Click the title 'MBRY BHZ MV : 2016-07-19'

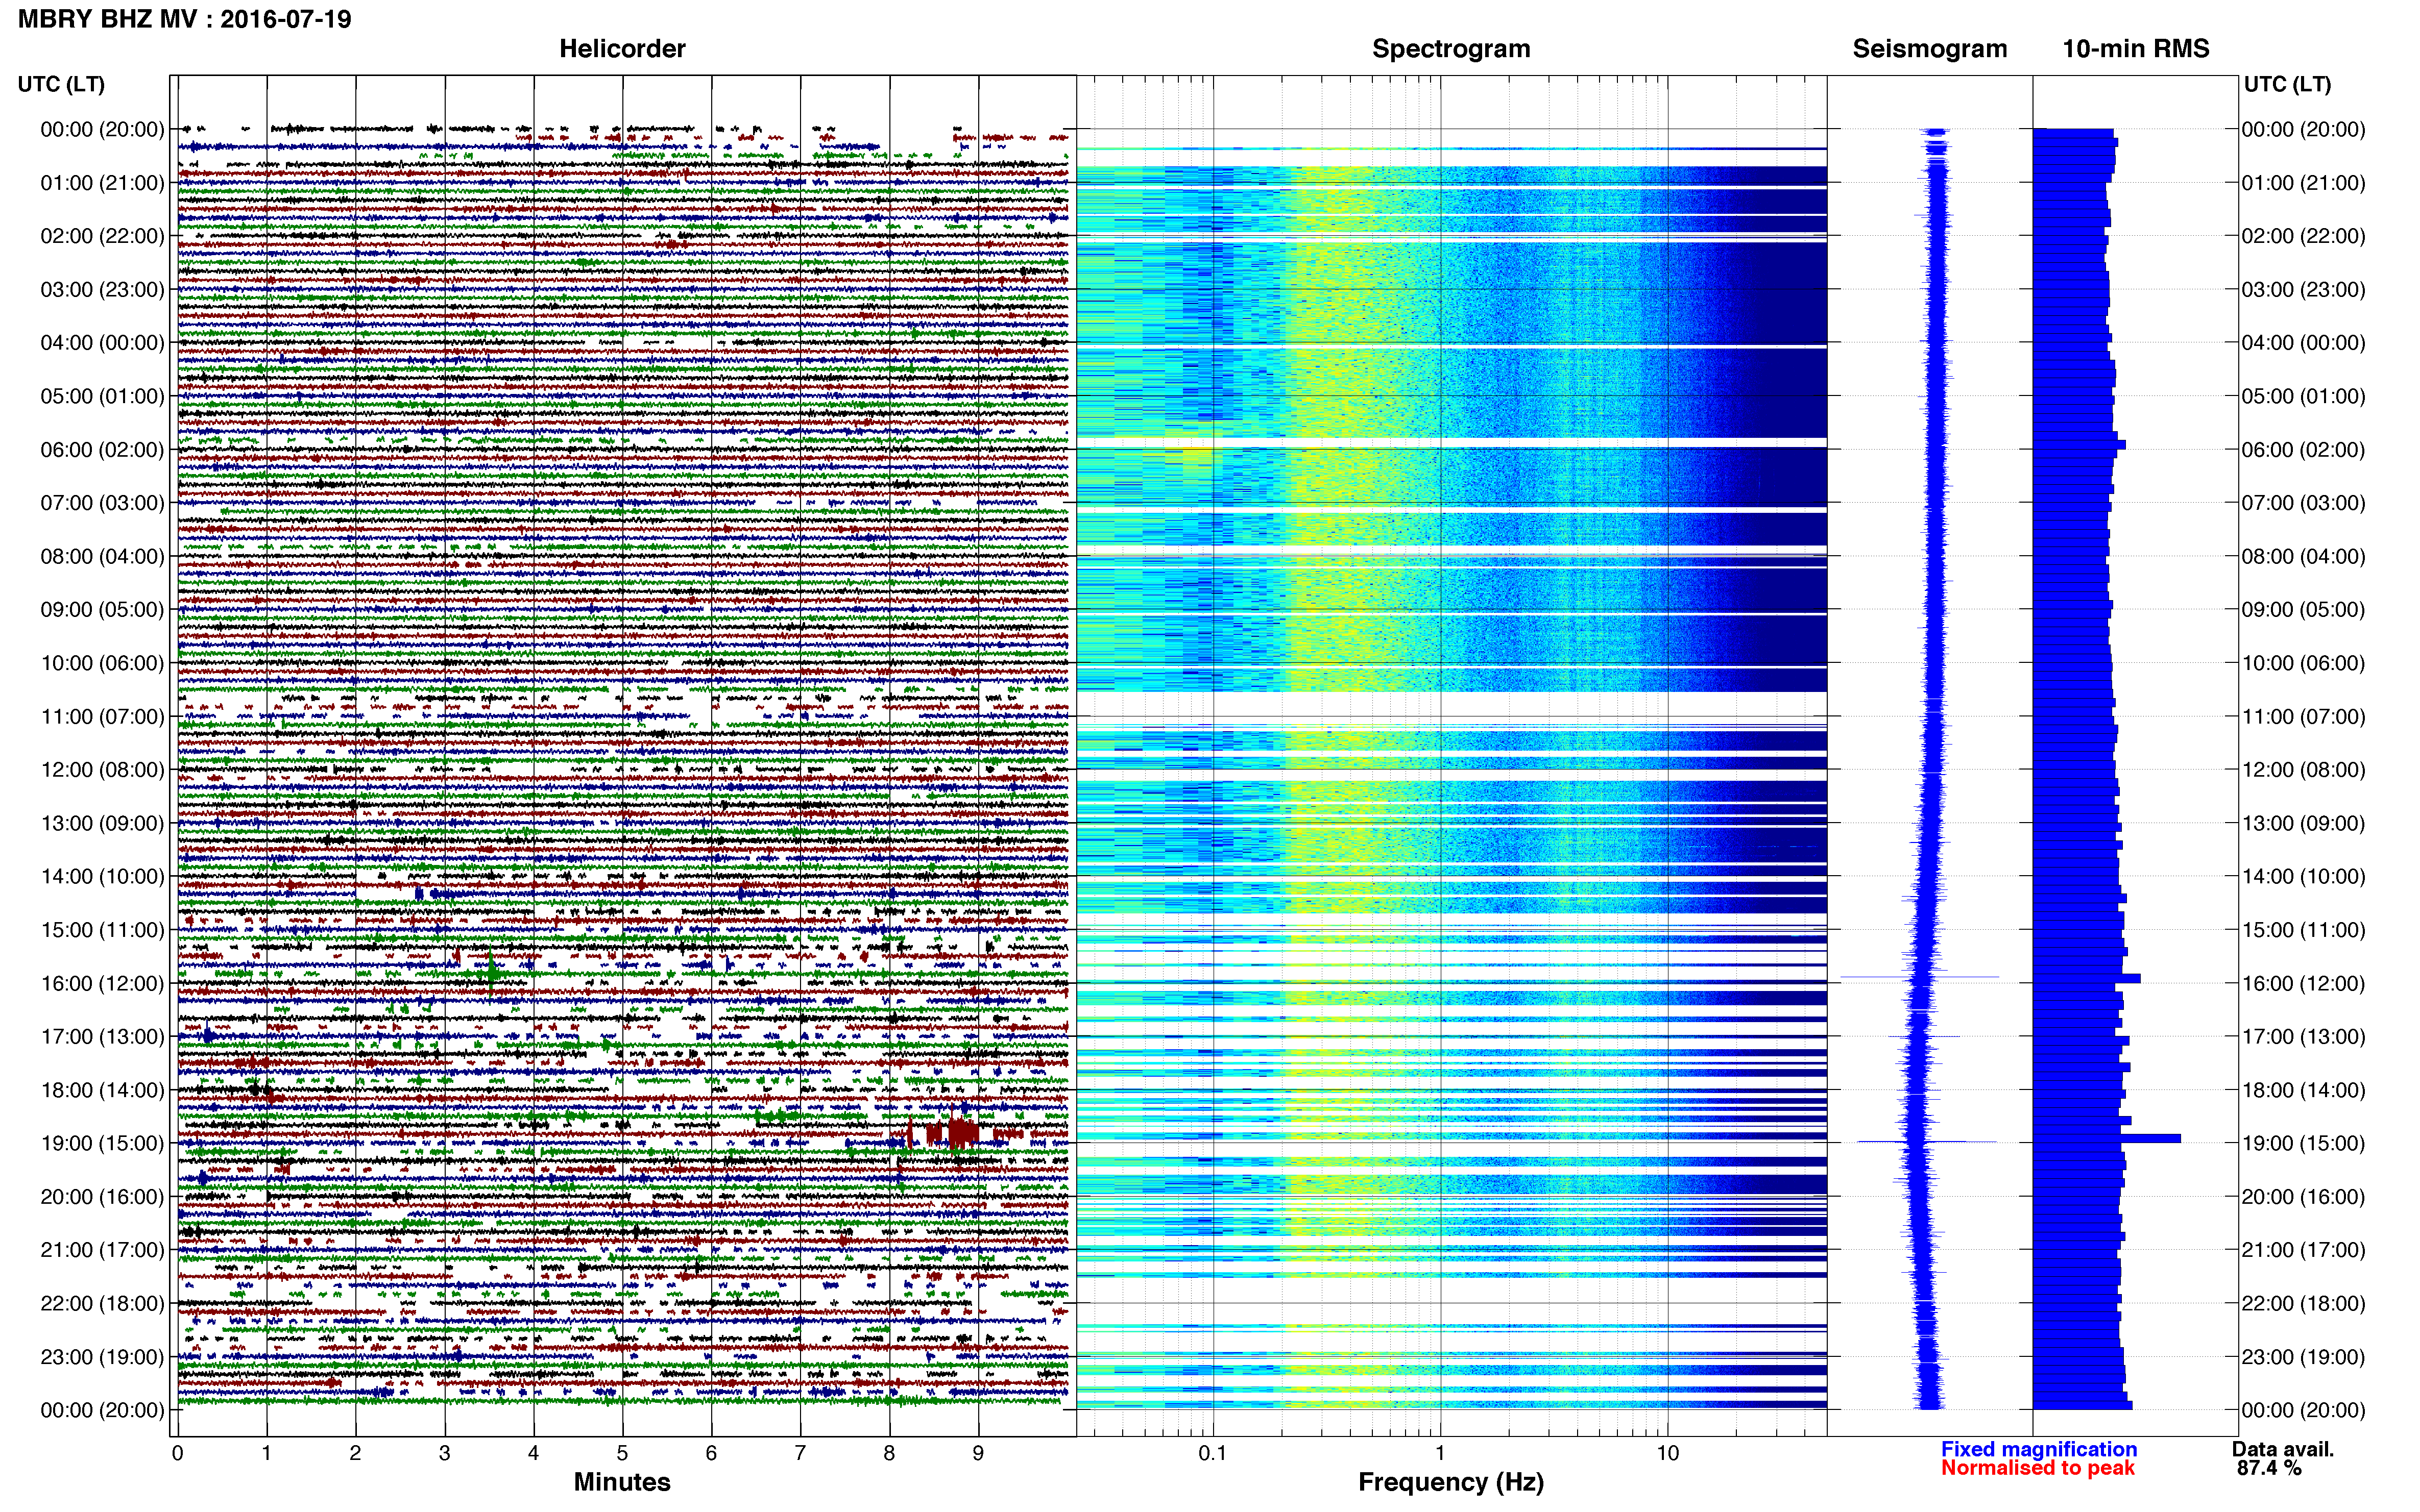pos(185,19)
